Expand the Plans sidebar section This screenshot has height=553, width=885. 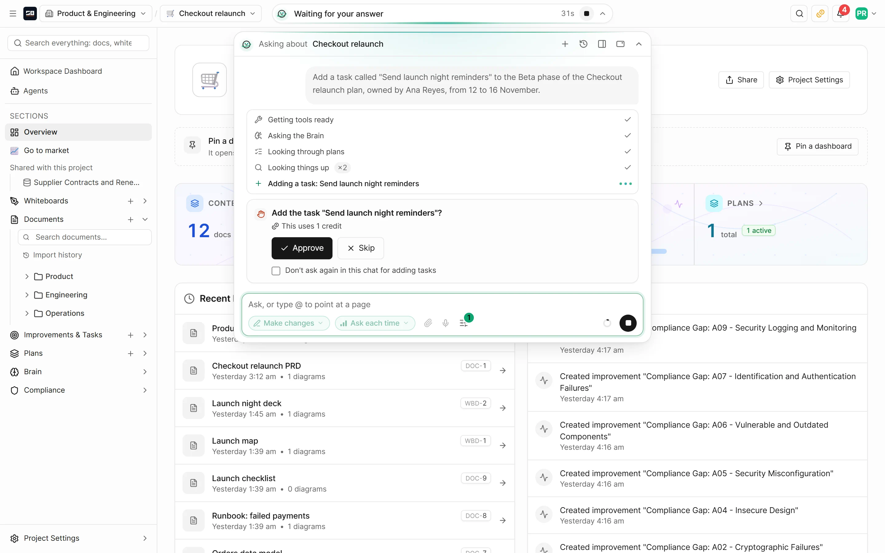point(145,353)
